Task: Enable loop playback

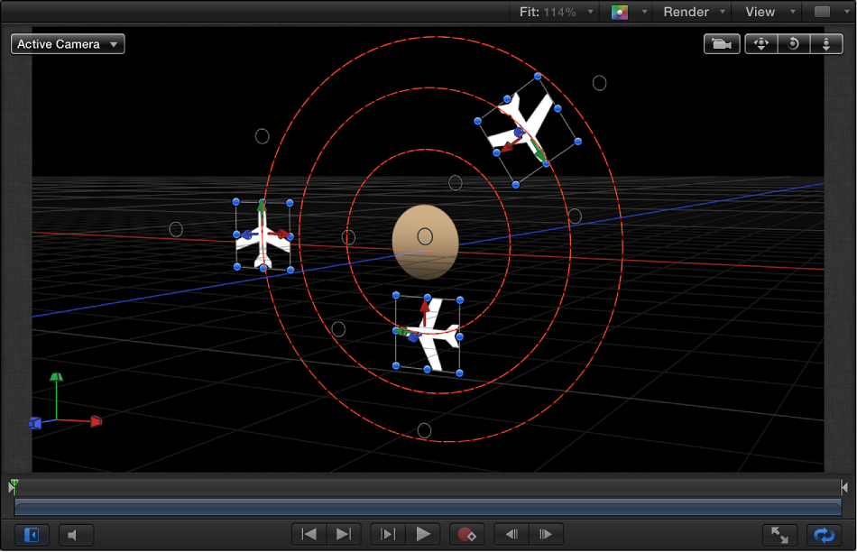Action: tap(824, 534)
